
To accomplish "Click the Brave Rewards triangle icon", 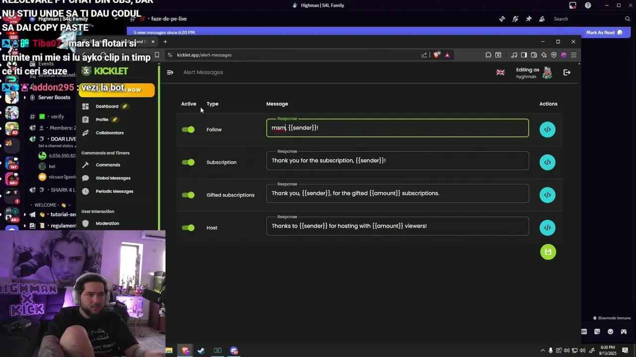I will pyautogui.click(x=447, y=55).
